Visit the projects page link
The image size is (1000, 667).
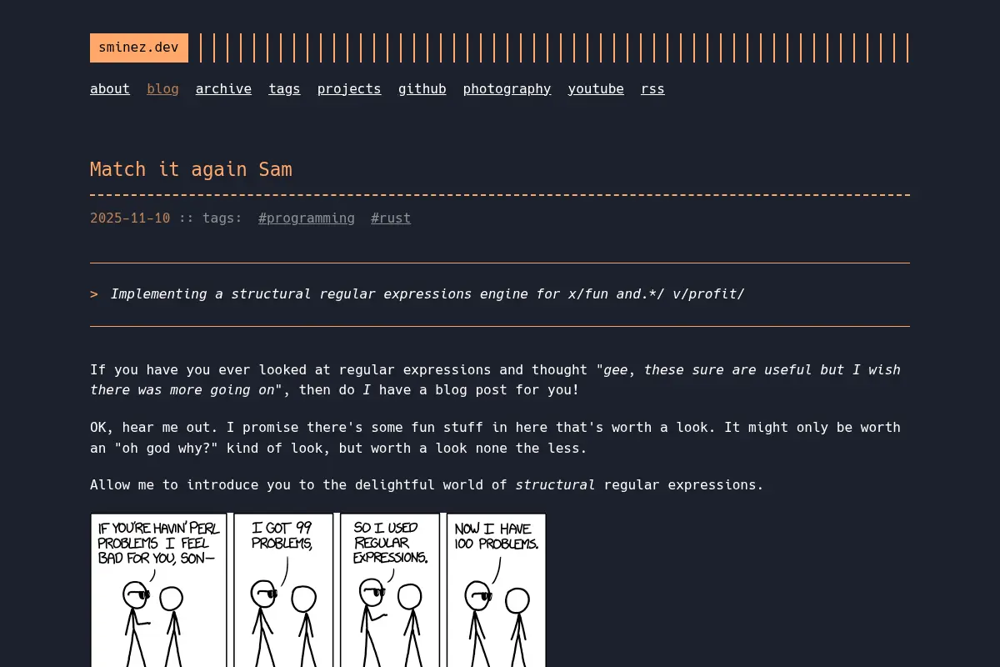click(x=349, y=88)
